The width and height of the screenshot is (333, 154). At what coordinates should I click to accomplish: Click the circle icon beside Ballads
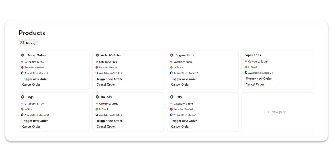[97, 97]
